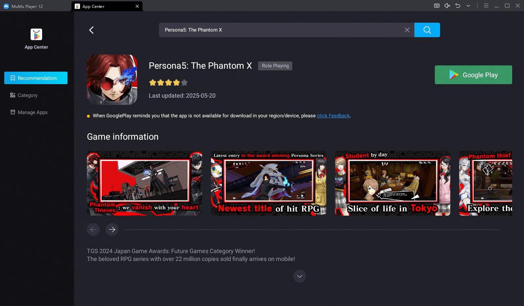Screen dimensions: 524x306
Task: Click the TGS 2024 Japan Game Awards text
Action: click(x=171, y=251)
